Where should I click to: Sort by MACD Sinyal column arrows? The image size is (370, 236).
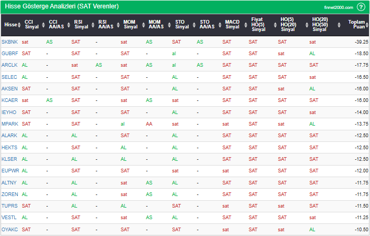pos(246,25)
